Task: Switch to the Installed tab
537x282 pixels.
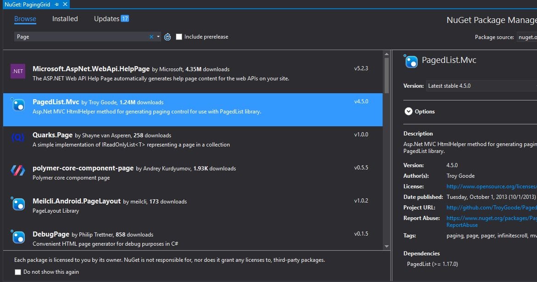Action: click(65, 18)
